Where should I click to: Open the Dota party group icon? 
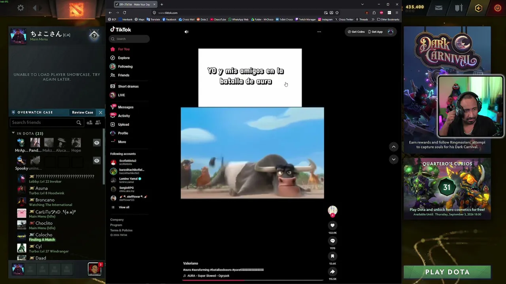[x=98, y=123]
